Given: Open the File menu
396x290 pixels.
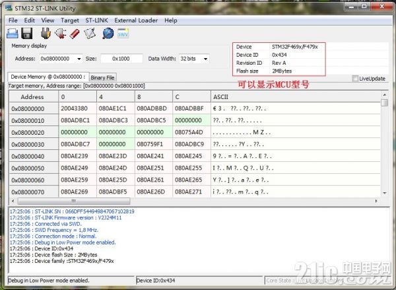Looking at the screenshot, I should 13,20.
